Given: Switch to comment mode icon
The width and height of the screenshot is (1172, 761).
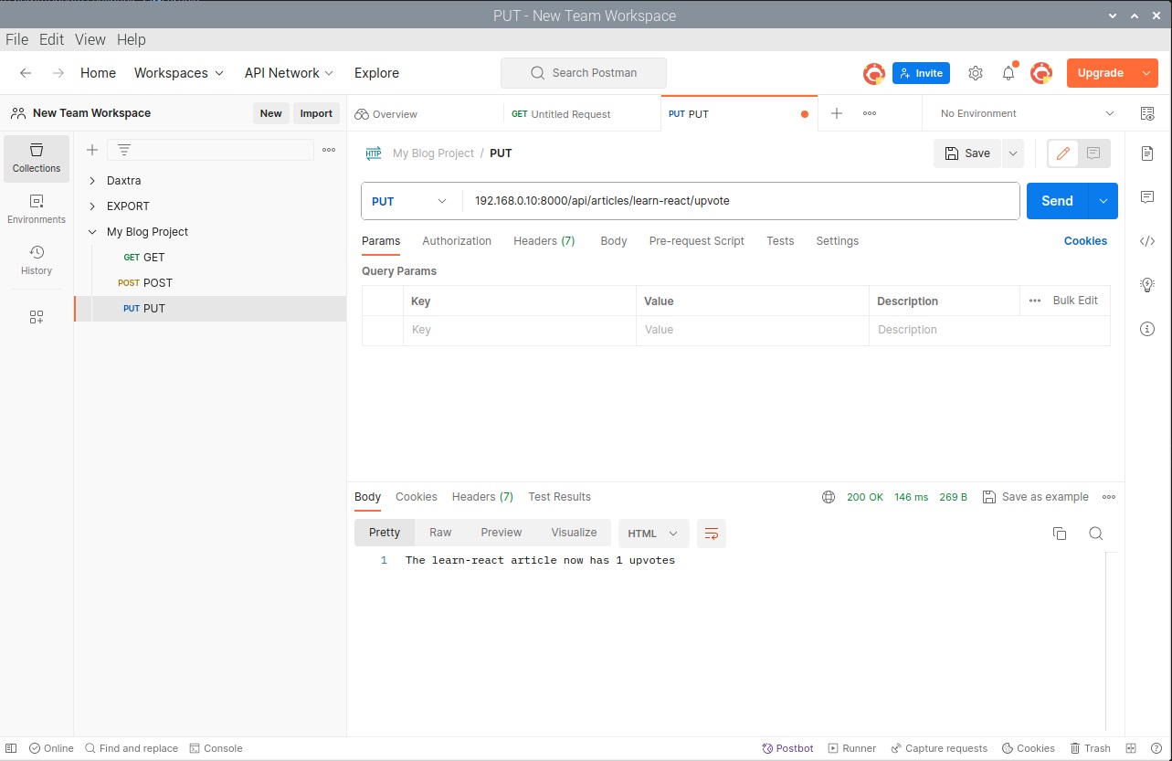Looking at the screenshot, I should (x=1093, y=153).
